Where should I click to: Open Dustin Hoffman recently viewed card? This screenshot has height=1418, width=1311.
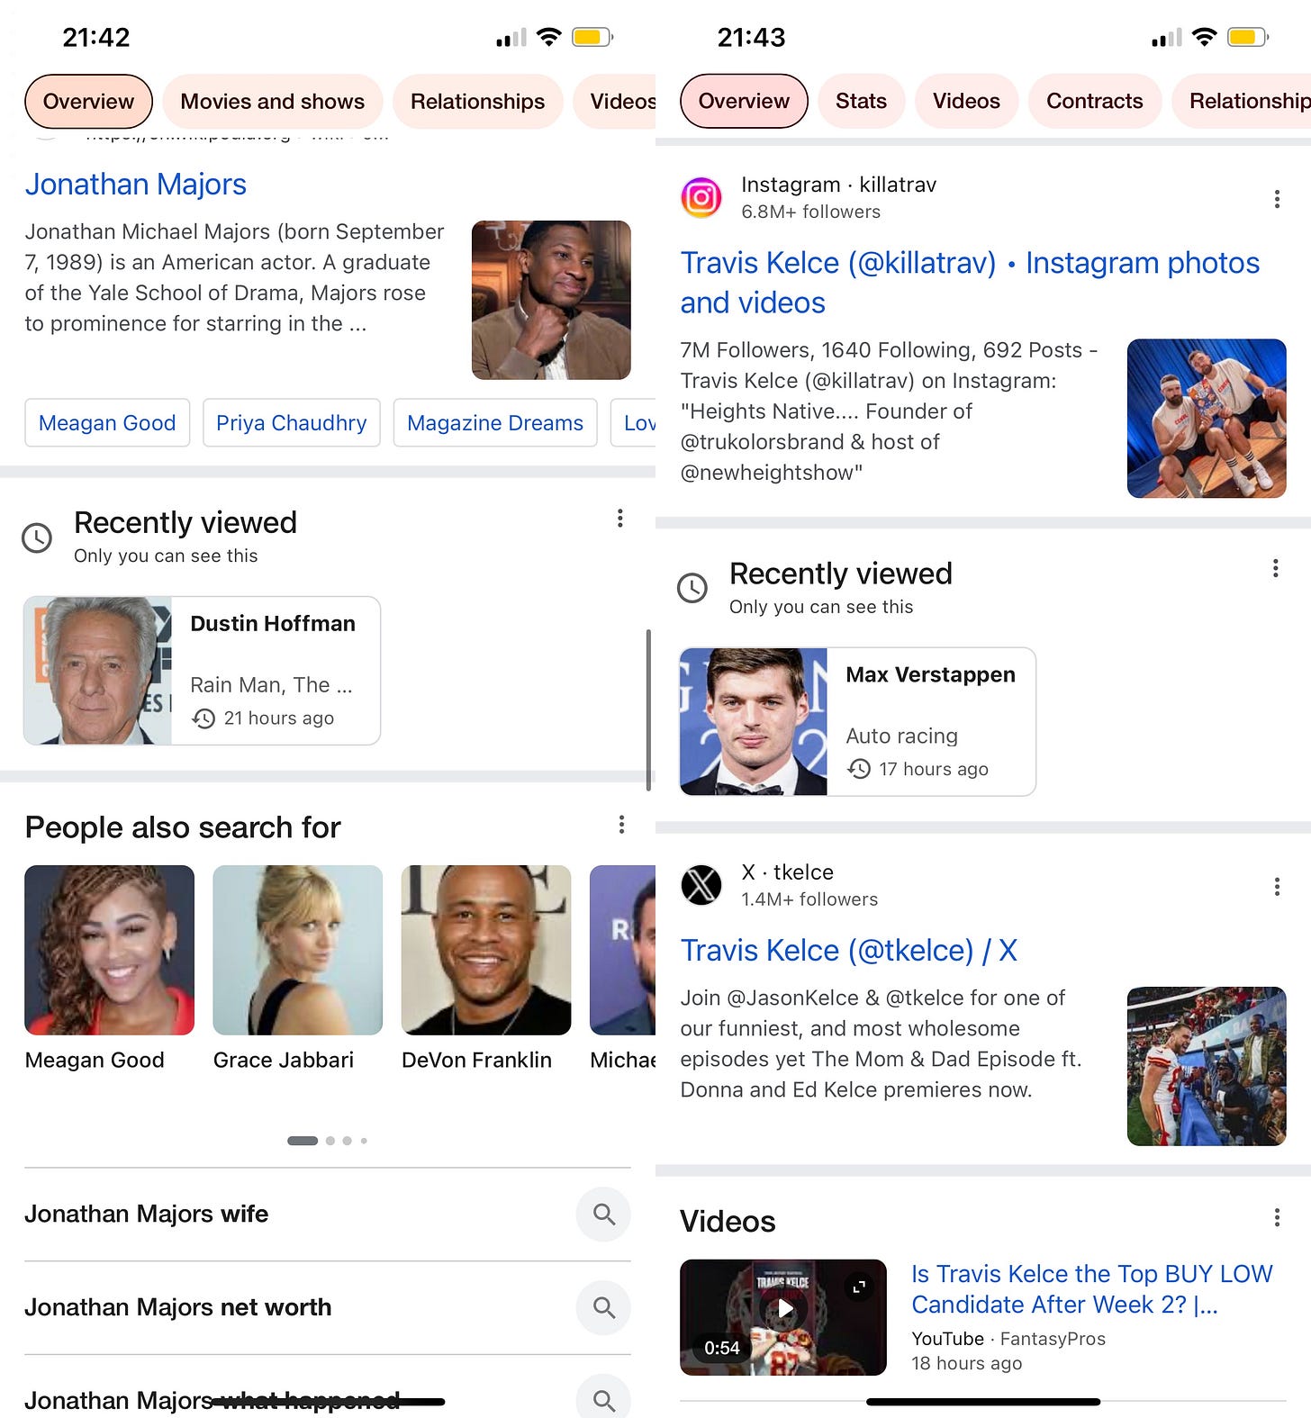click(203, 671)
